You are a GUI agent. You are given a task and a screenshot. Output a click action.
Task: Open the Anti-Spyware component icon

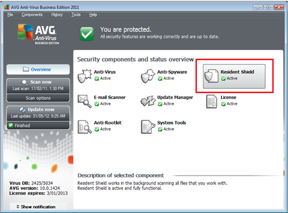[148, 76]
